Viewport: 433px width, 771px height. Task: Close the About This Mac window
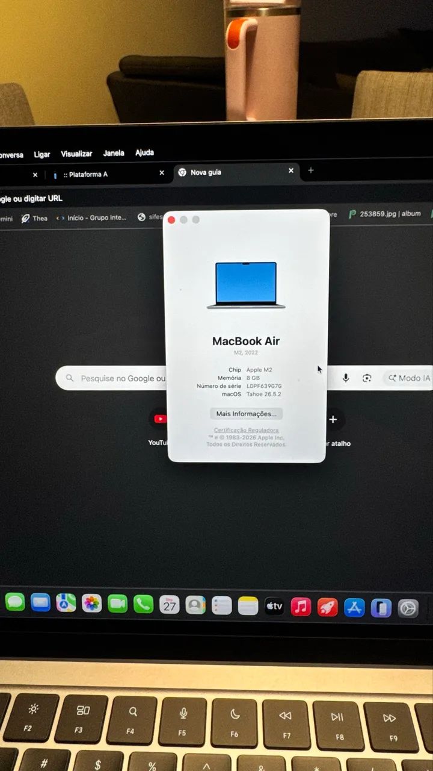(x=171, y=220)
